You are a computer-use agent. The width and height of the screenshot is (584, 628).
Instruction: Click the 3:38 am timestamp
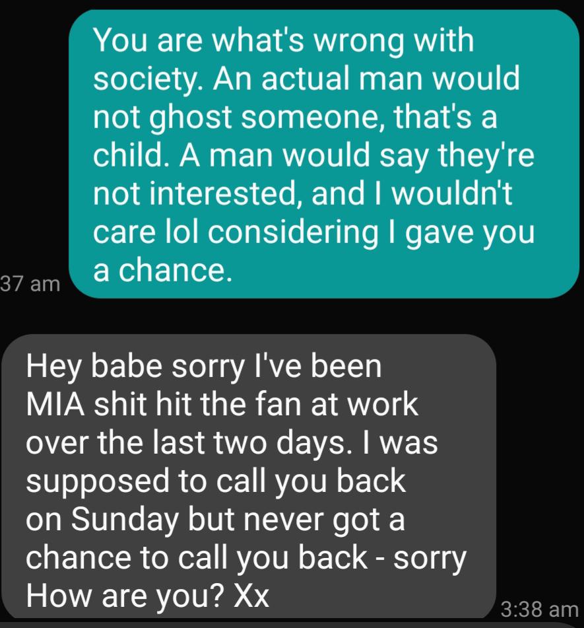[x=539, y=609]
